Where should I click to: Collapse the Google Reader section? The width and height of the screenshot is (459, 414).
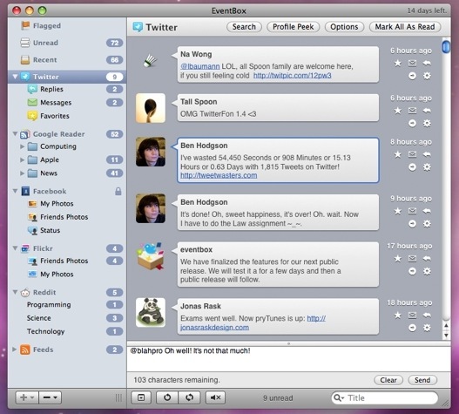coord(15,134)
